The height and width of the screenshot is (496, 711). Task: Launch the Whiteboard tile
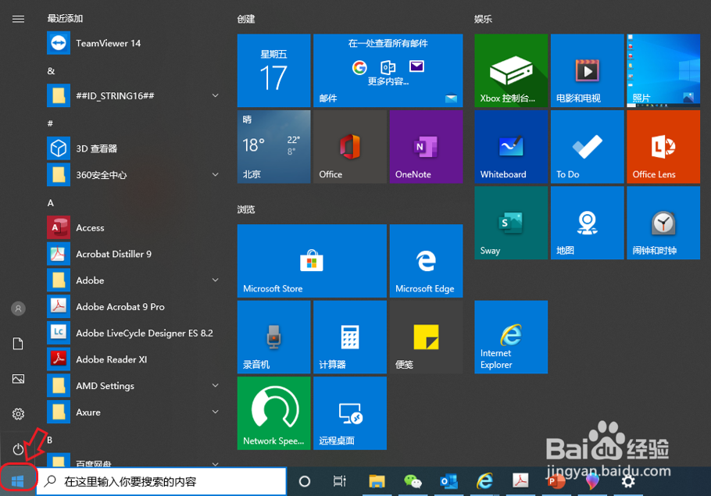tap(511, 146)
